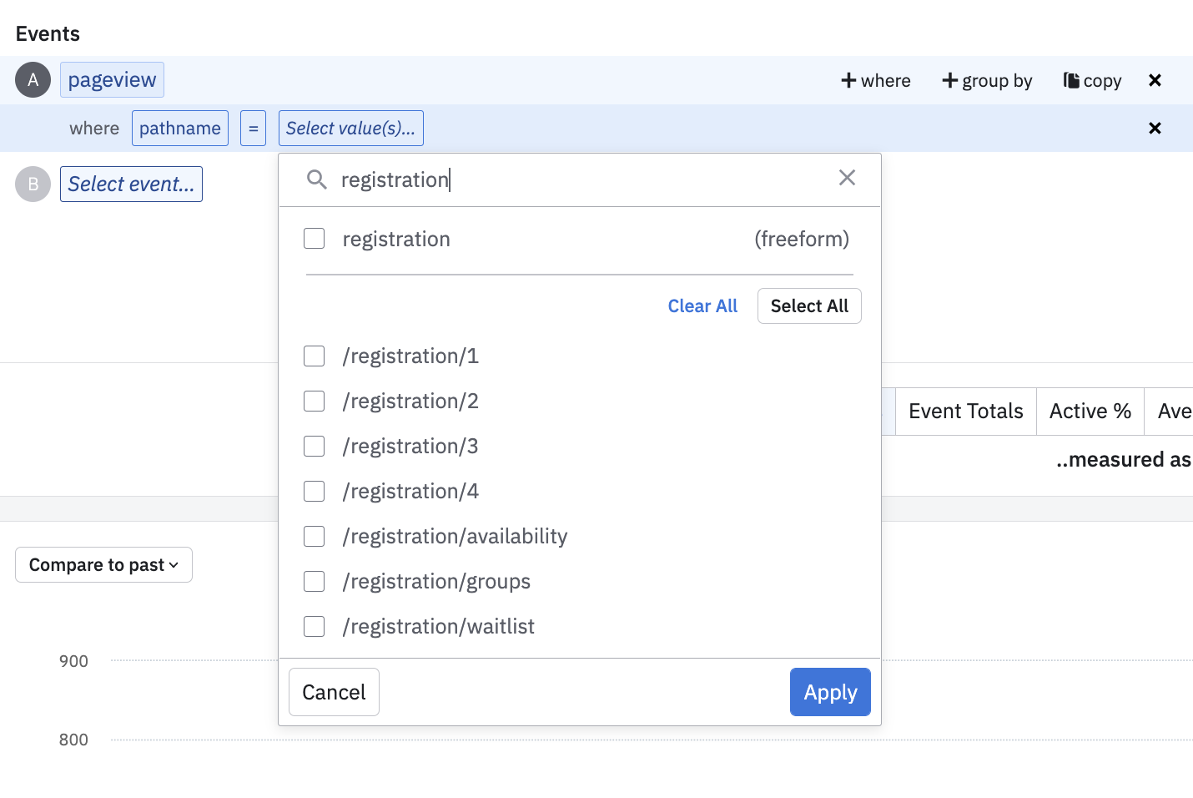Screen dimensions: 1193x798
Task: Remove event A with the X icon
Action: pyautogui.click(x=1155, y=80)
